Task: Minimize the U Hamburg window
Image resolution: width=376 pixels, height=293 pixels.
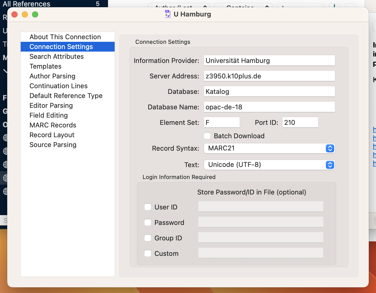Action: (x=25, y=14)
